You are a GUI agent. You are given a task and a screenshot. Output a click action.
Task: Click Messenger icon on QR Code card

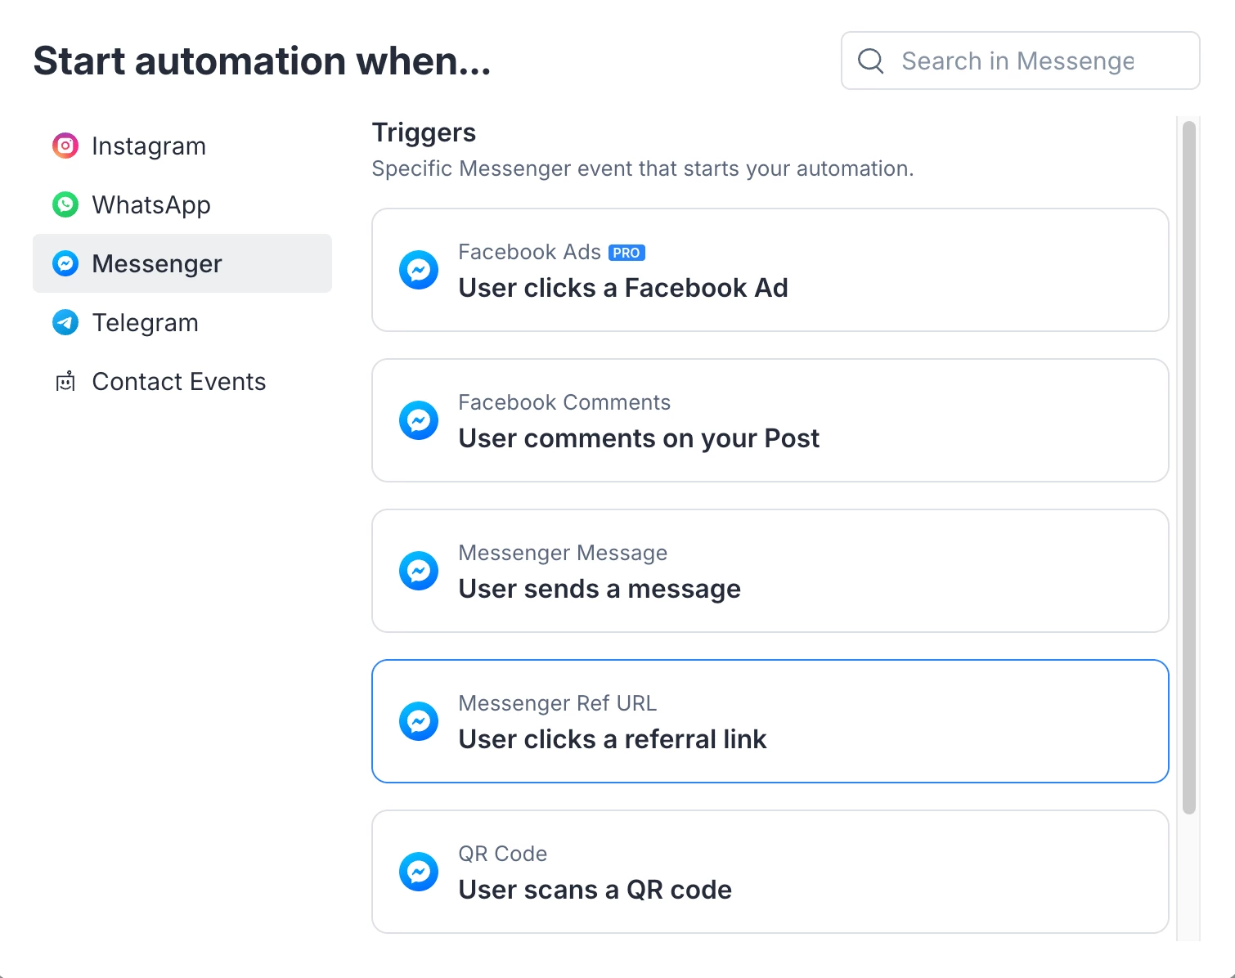419,872
